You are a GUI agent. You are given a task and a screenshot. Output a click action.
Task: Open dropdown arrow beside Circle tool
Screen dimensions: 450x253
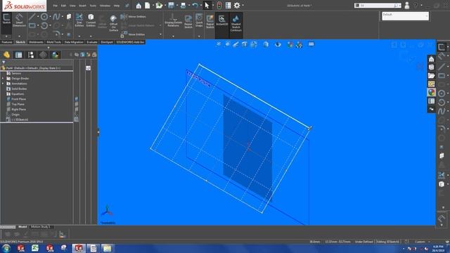click(50, 17)
